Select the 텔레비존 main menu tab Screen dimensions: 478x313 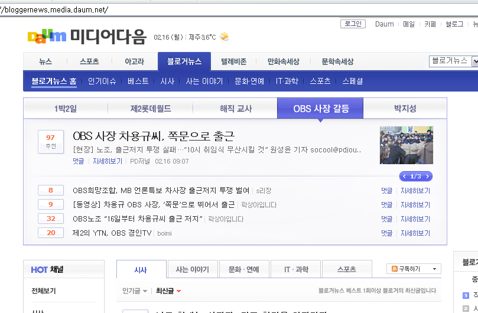[234, 61]
